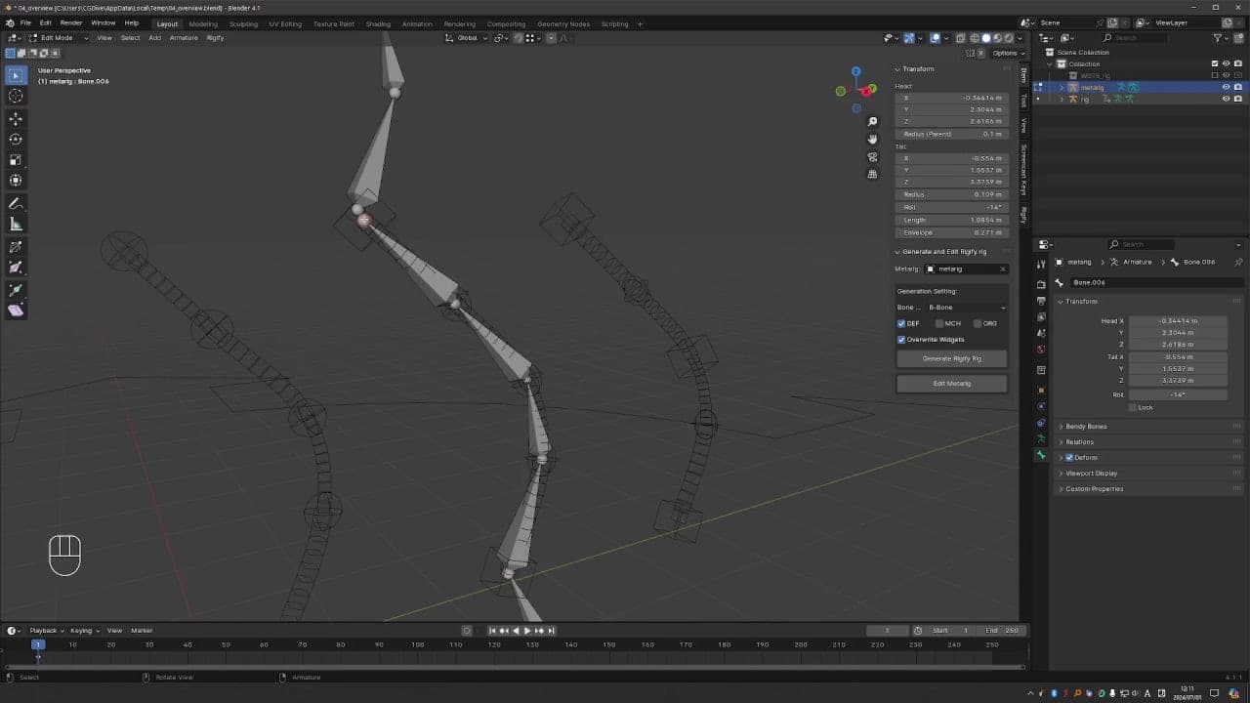Click the Roll value field
This screenshot has width=1250, height=703.
tap(953, 207)
